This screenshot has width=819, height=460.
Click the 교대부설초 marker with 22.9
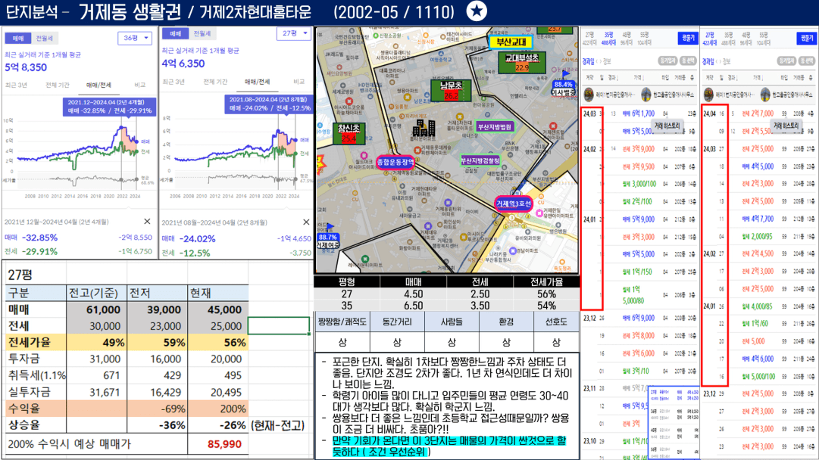[x=522, y=62]
